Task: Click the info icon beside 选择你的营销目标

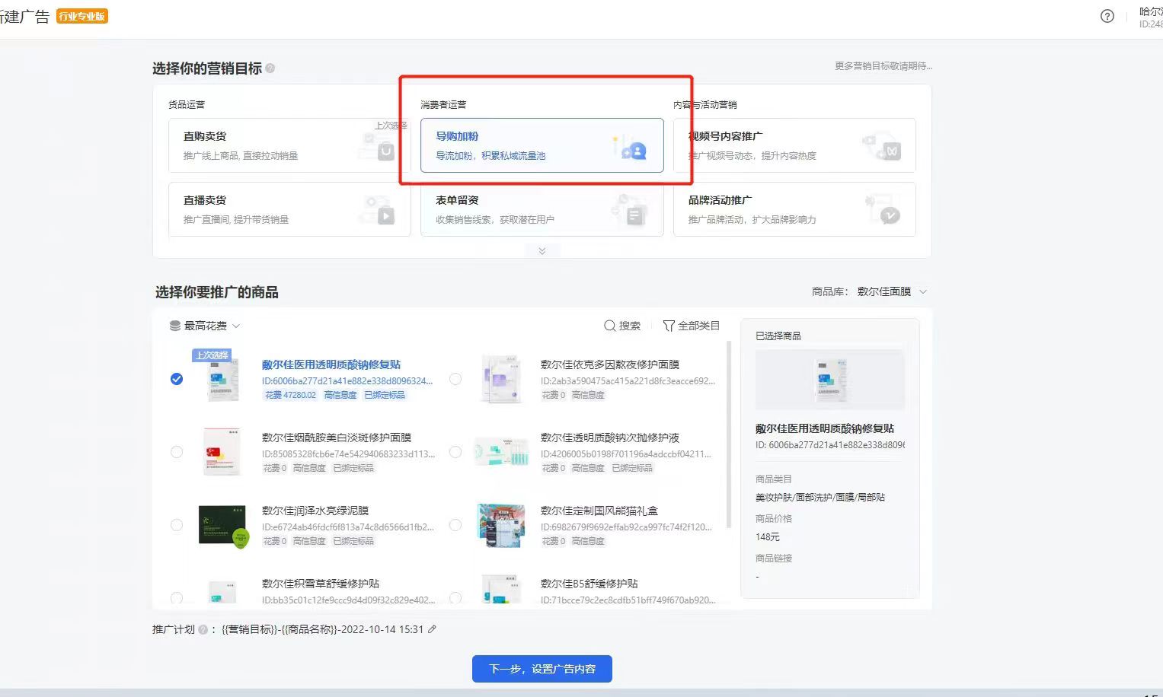Action: coord(270,68)
